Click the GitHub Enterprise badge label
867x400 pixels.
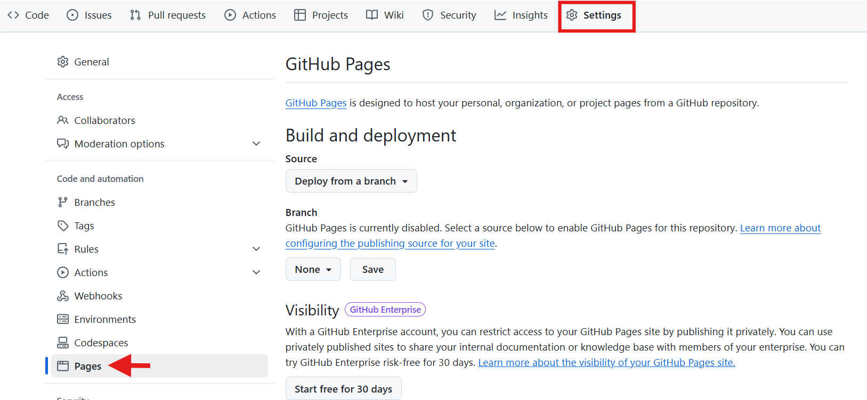pyautogui.click(x=385, y=310)
